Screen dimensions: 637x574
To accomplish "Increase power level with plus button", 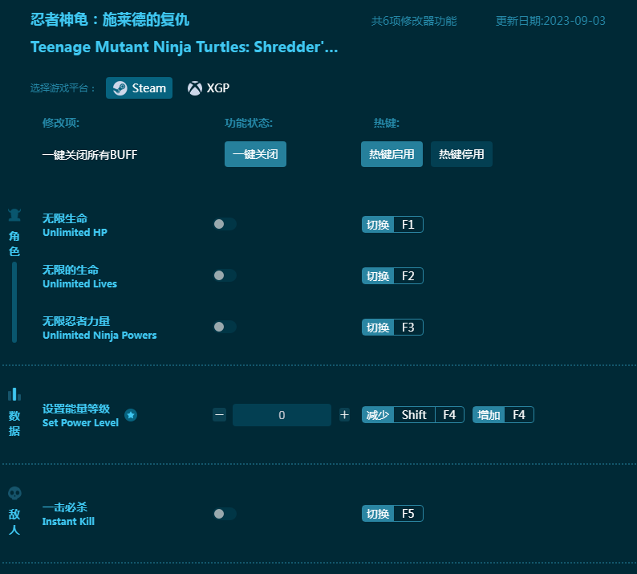I will click(344, 415).
